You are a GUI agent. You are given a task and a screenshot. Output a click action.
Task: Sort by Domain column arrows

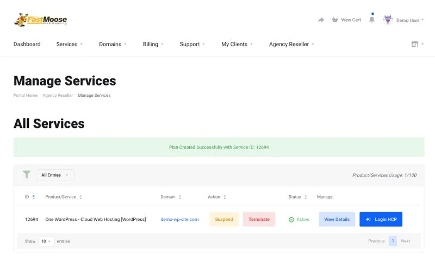pyautogui.click(x=180, y=197)
